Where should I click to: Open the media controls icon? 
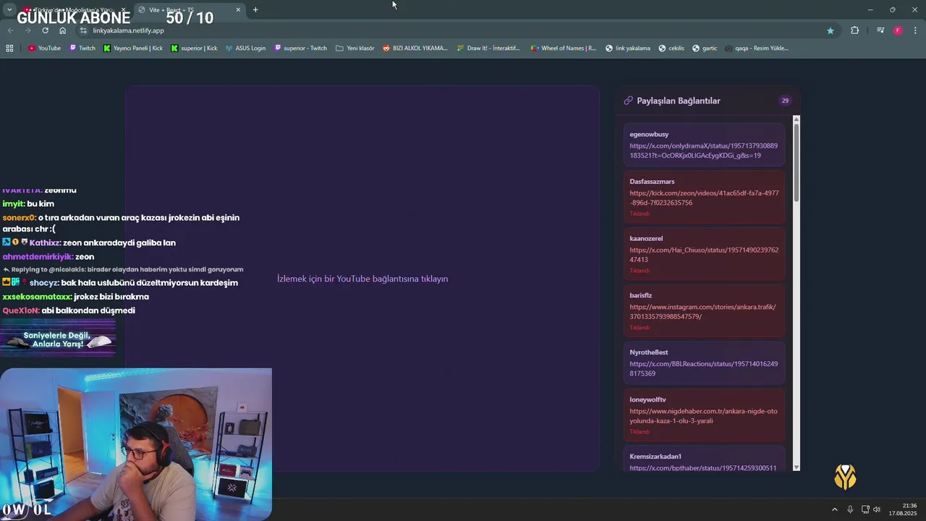[880, 30]
